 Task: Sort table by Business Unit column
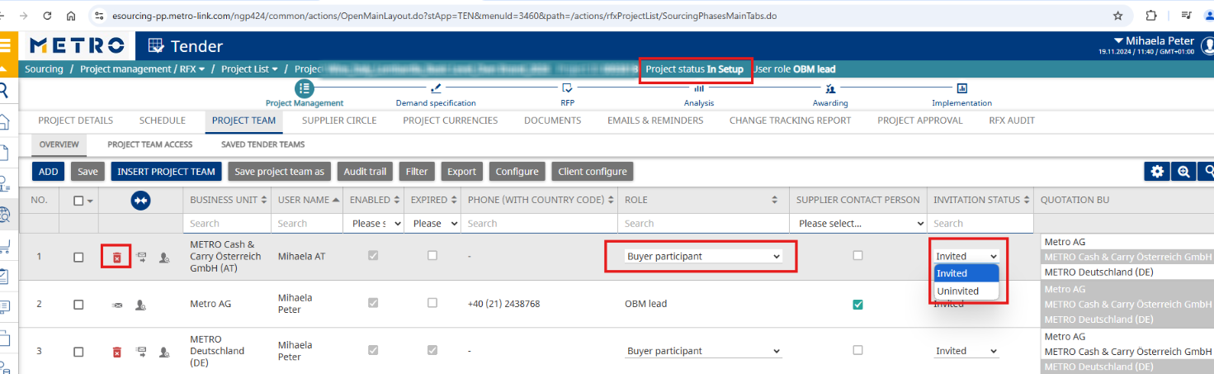click(264, 200)
